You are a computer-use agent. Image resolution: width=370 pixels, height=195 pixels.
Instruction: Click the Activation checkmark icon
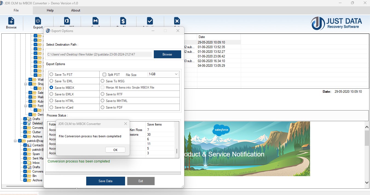[x=150, y=21]
